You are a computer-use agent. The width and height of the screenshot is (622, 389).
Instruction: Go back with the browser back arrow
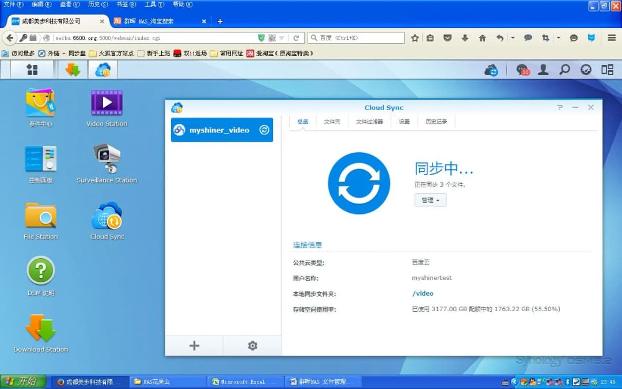10,38
